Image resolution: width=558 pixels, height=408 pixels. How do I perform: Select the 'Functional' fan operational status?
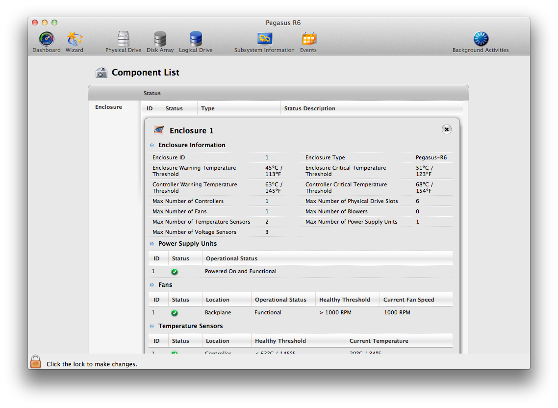268,312
